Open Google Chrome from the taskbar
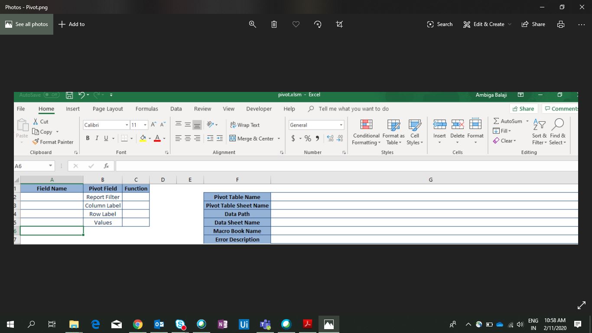 click(x=138, y=324)
